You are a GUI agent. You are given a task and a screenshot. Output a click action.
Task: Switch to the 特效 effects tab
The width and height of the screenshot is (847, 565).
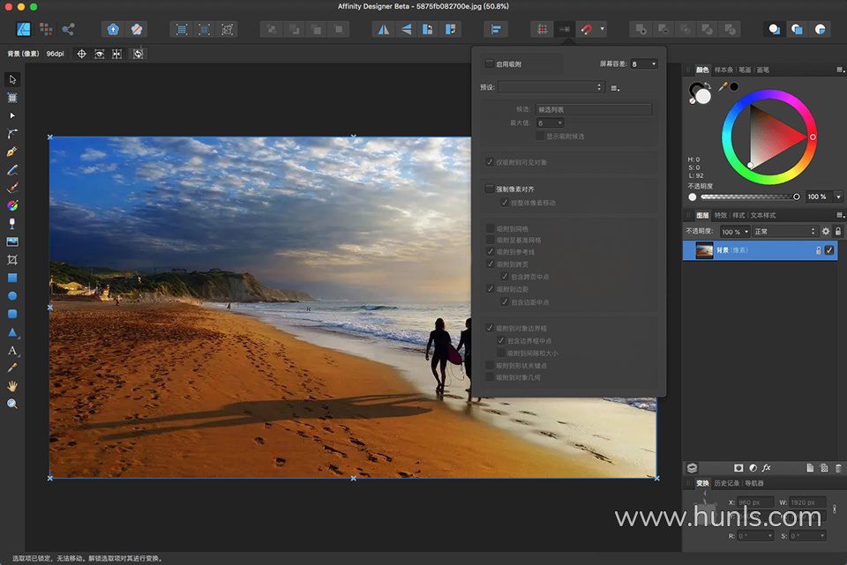(x=720, y=215)
